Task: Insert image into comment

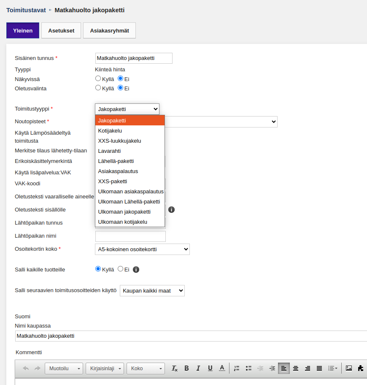Action: tap(349, 368)
